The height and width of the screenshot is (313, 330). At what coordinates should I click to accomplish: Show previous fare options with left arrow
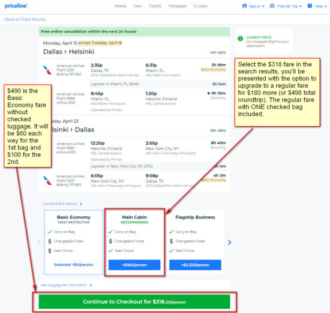point(39,242)
